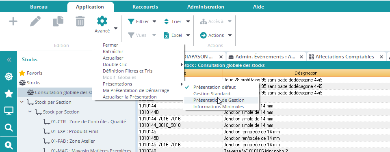Click the Avancé gear icon
This screenshot has width=390, height=152.
pos(102,21)
